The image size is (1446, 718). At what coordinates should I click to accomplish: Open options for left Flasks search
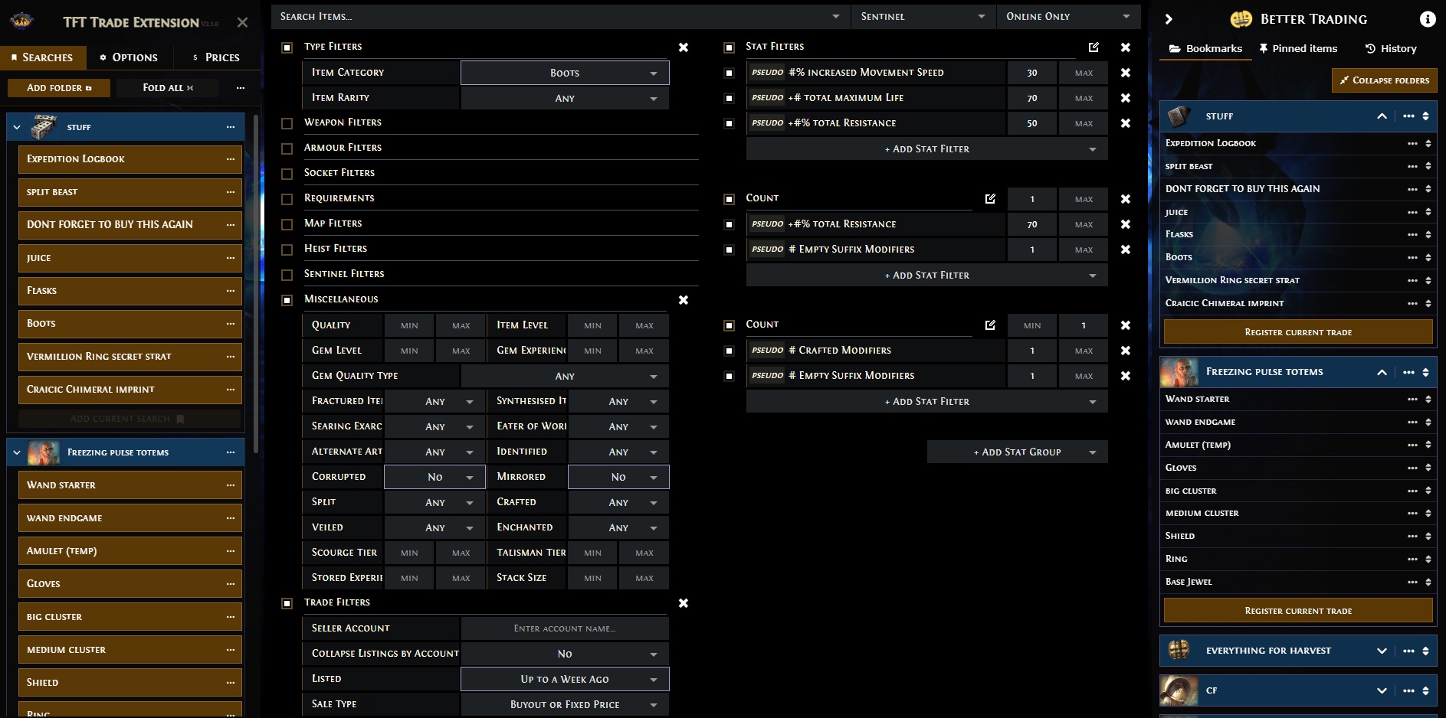[x=231, y=291]
